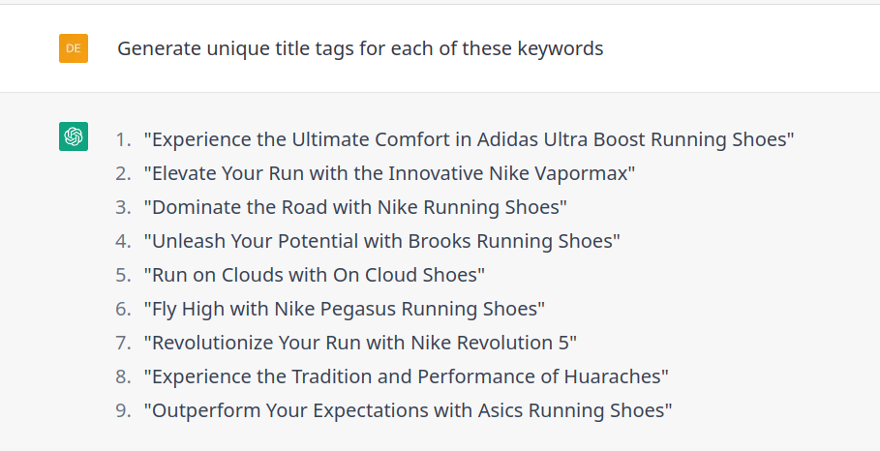
Task: Click the Huaraches title line
Action: click(407, 376)
